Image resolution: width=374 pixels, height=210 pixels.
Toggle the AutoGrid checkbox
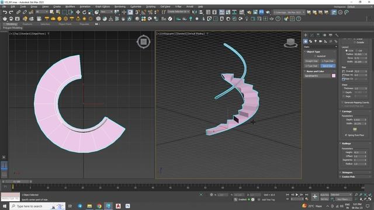pyautogui.click(x=315, y=56)
